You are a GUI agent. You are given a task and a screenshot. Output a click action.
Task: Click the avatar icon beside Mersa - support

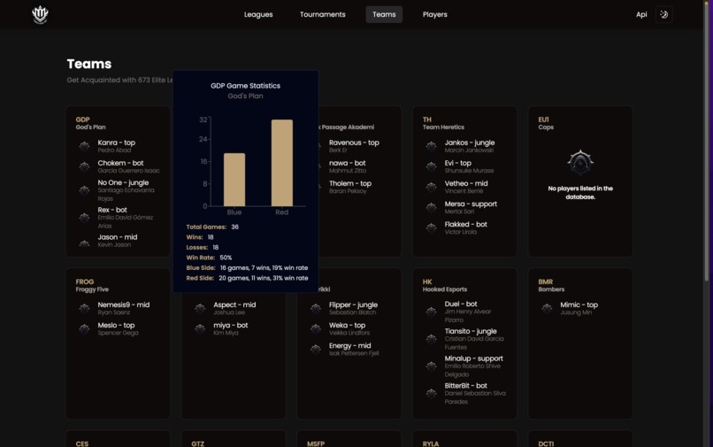[431, 208]
